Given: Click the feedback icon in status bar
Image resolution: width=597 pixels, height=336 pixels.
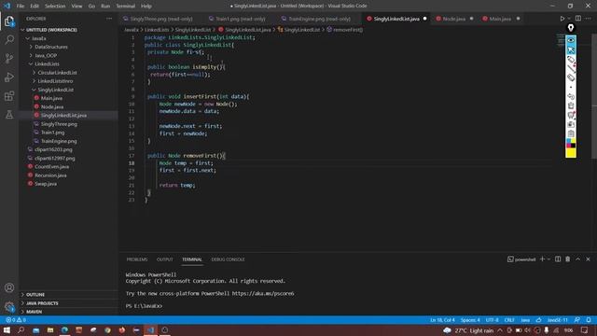Looking at the screenshot, I should pyautogui.click(x=577, y=320).
